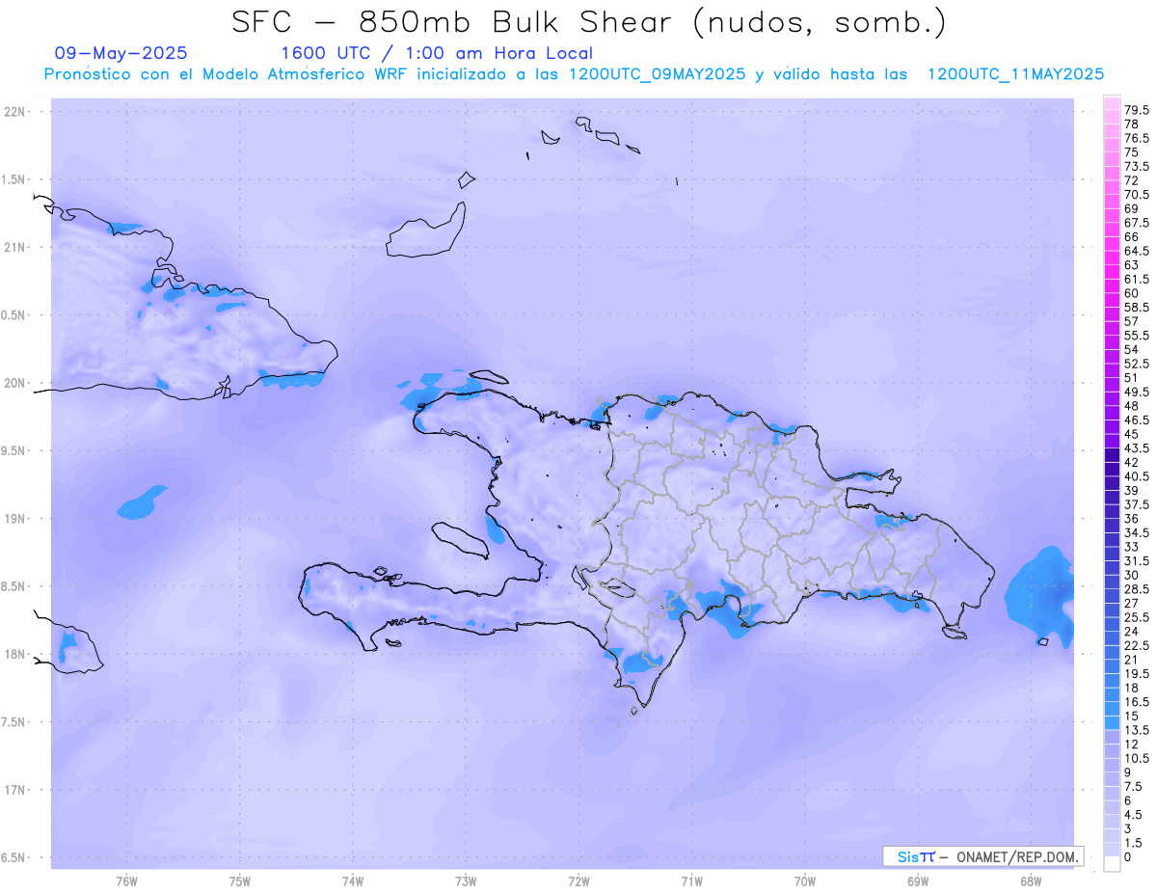
Task: Select the 09-May-2025 date label
Action: (x=121, y=53)
